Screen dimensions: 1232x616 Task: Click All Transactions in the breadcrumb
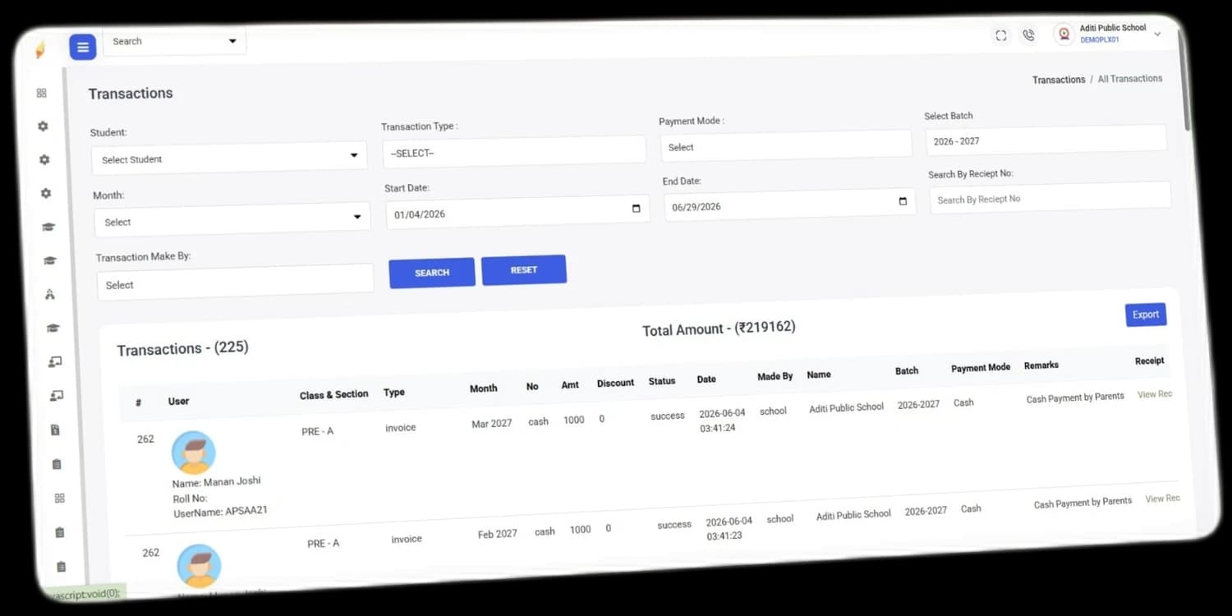pyautogui.click(x=1130, y=79)
